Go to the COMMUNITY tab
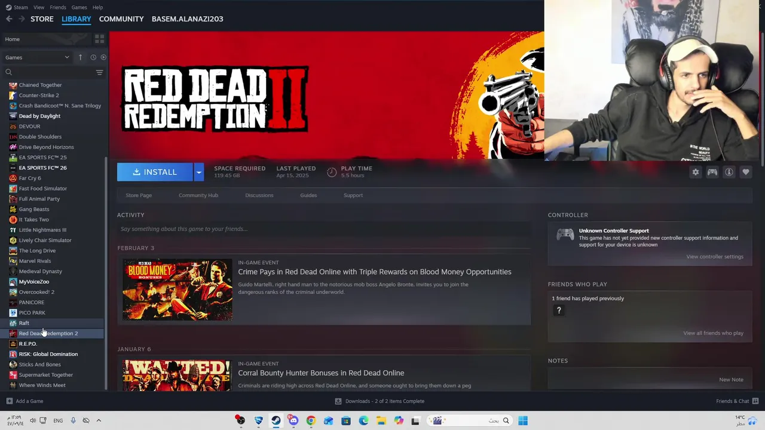This screenshot has height=430, width=765. pyautogui.click(x=121, y=19)
